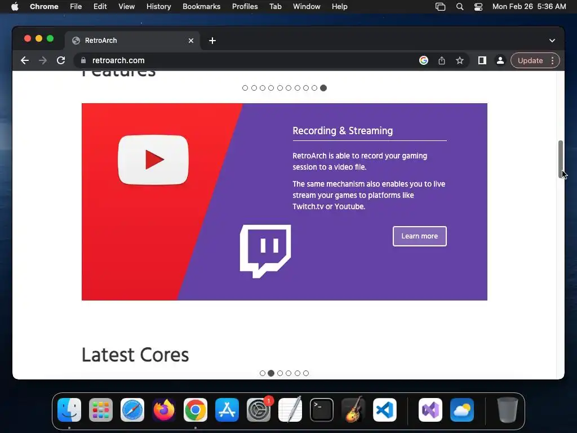Image resolution: width=577 pixels, height=433 pixels.
Task: Reload the retroarch.com page
Action: [61, 60]
